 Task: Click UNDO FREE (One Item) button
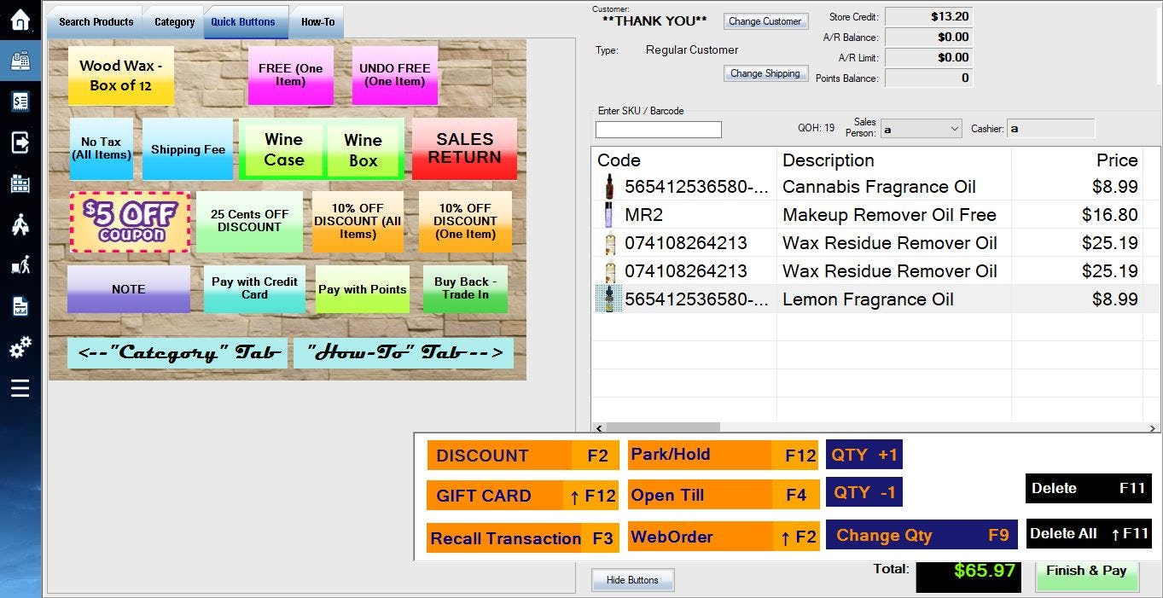pos(394,75)
